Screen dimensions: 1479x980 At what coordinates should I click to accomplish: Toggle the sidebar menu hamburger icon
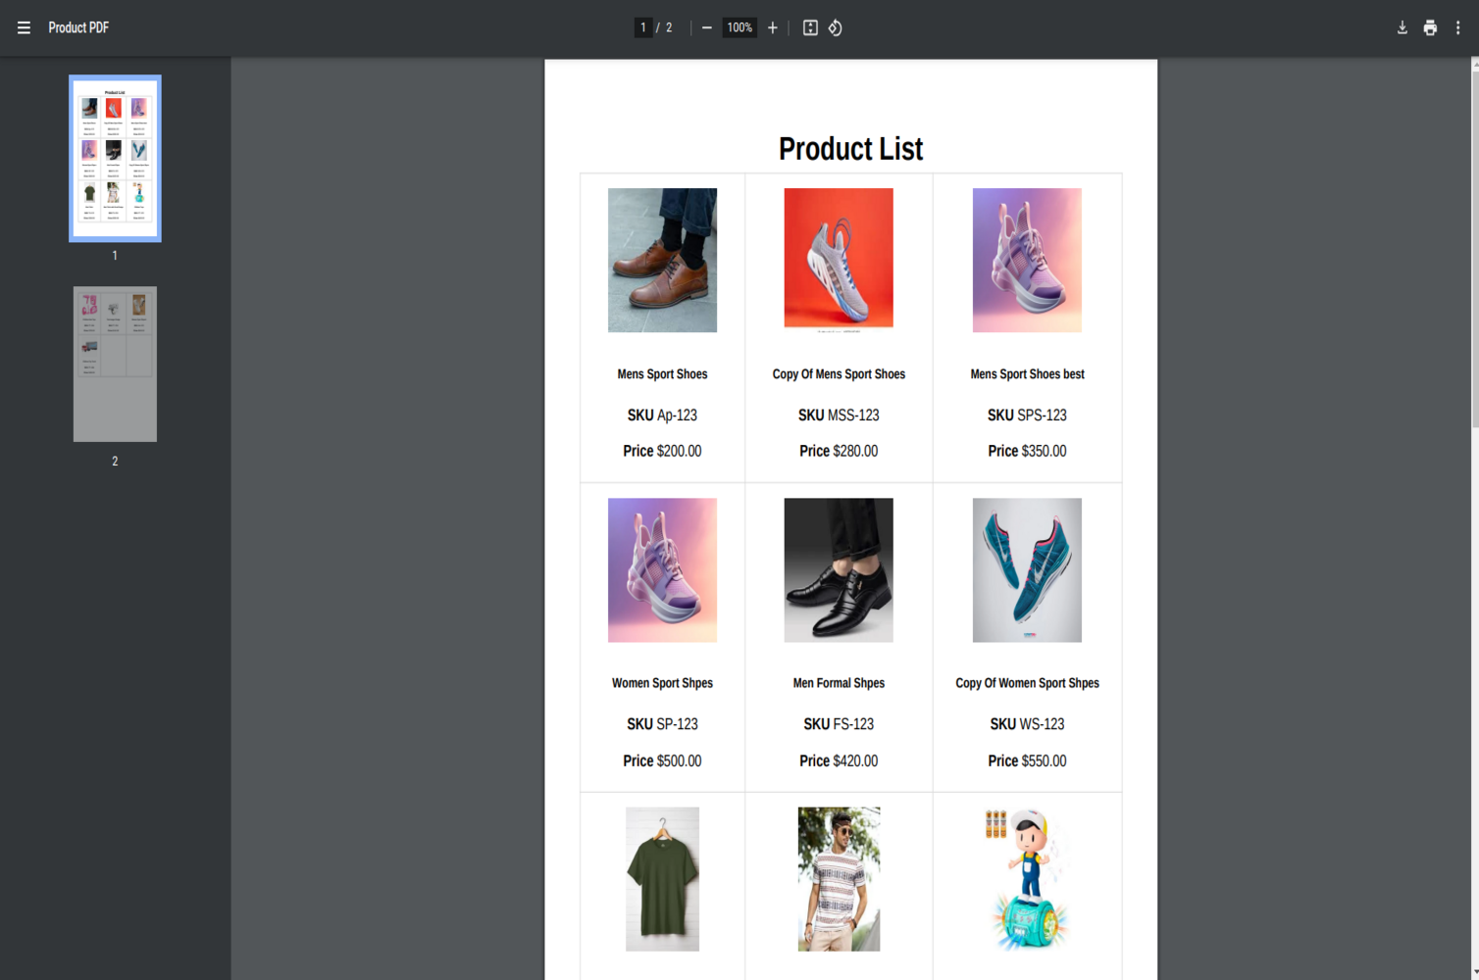click(24, 27)
